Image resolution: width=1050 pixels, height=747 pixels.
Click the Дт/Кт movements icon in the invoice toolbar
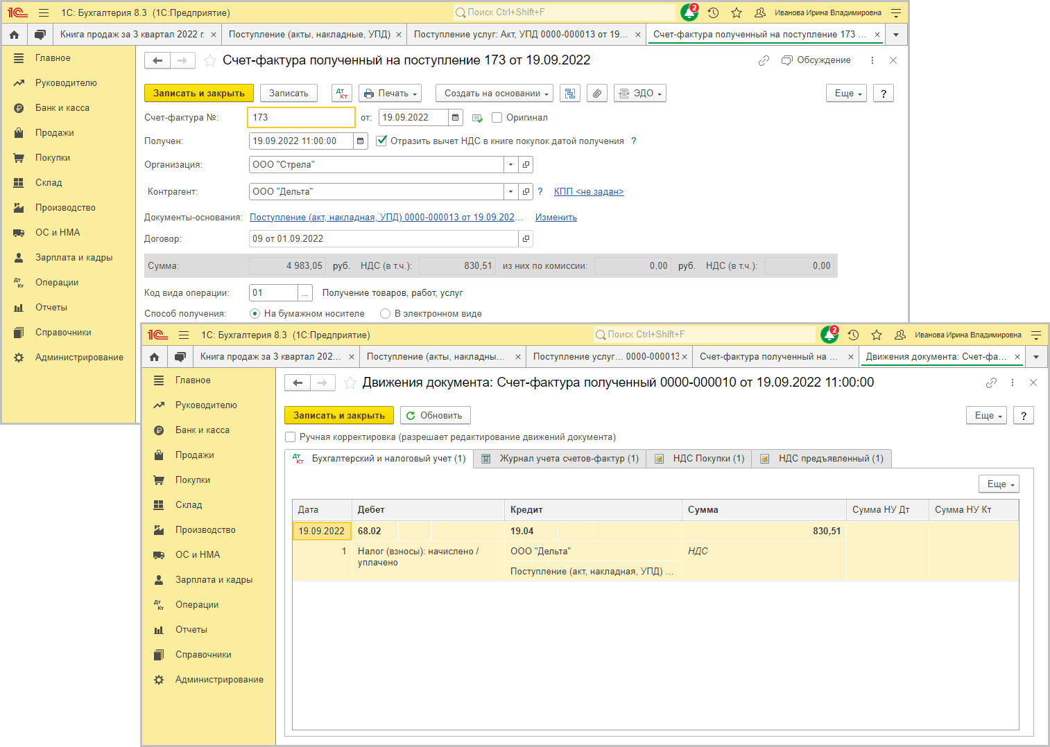[342, 94]
